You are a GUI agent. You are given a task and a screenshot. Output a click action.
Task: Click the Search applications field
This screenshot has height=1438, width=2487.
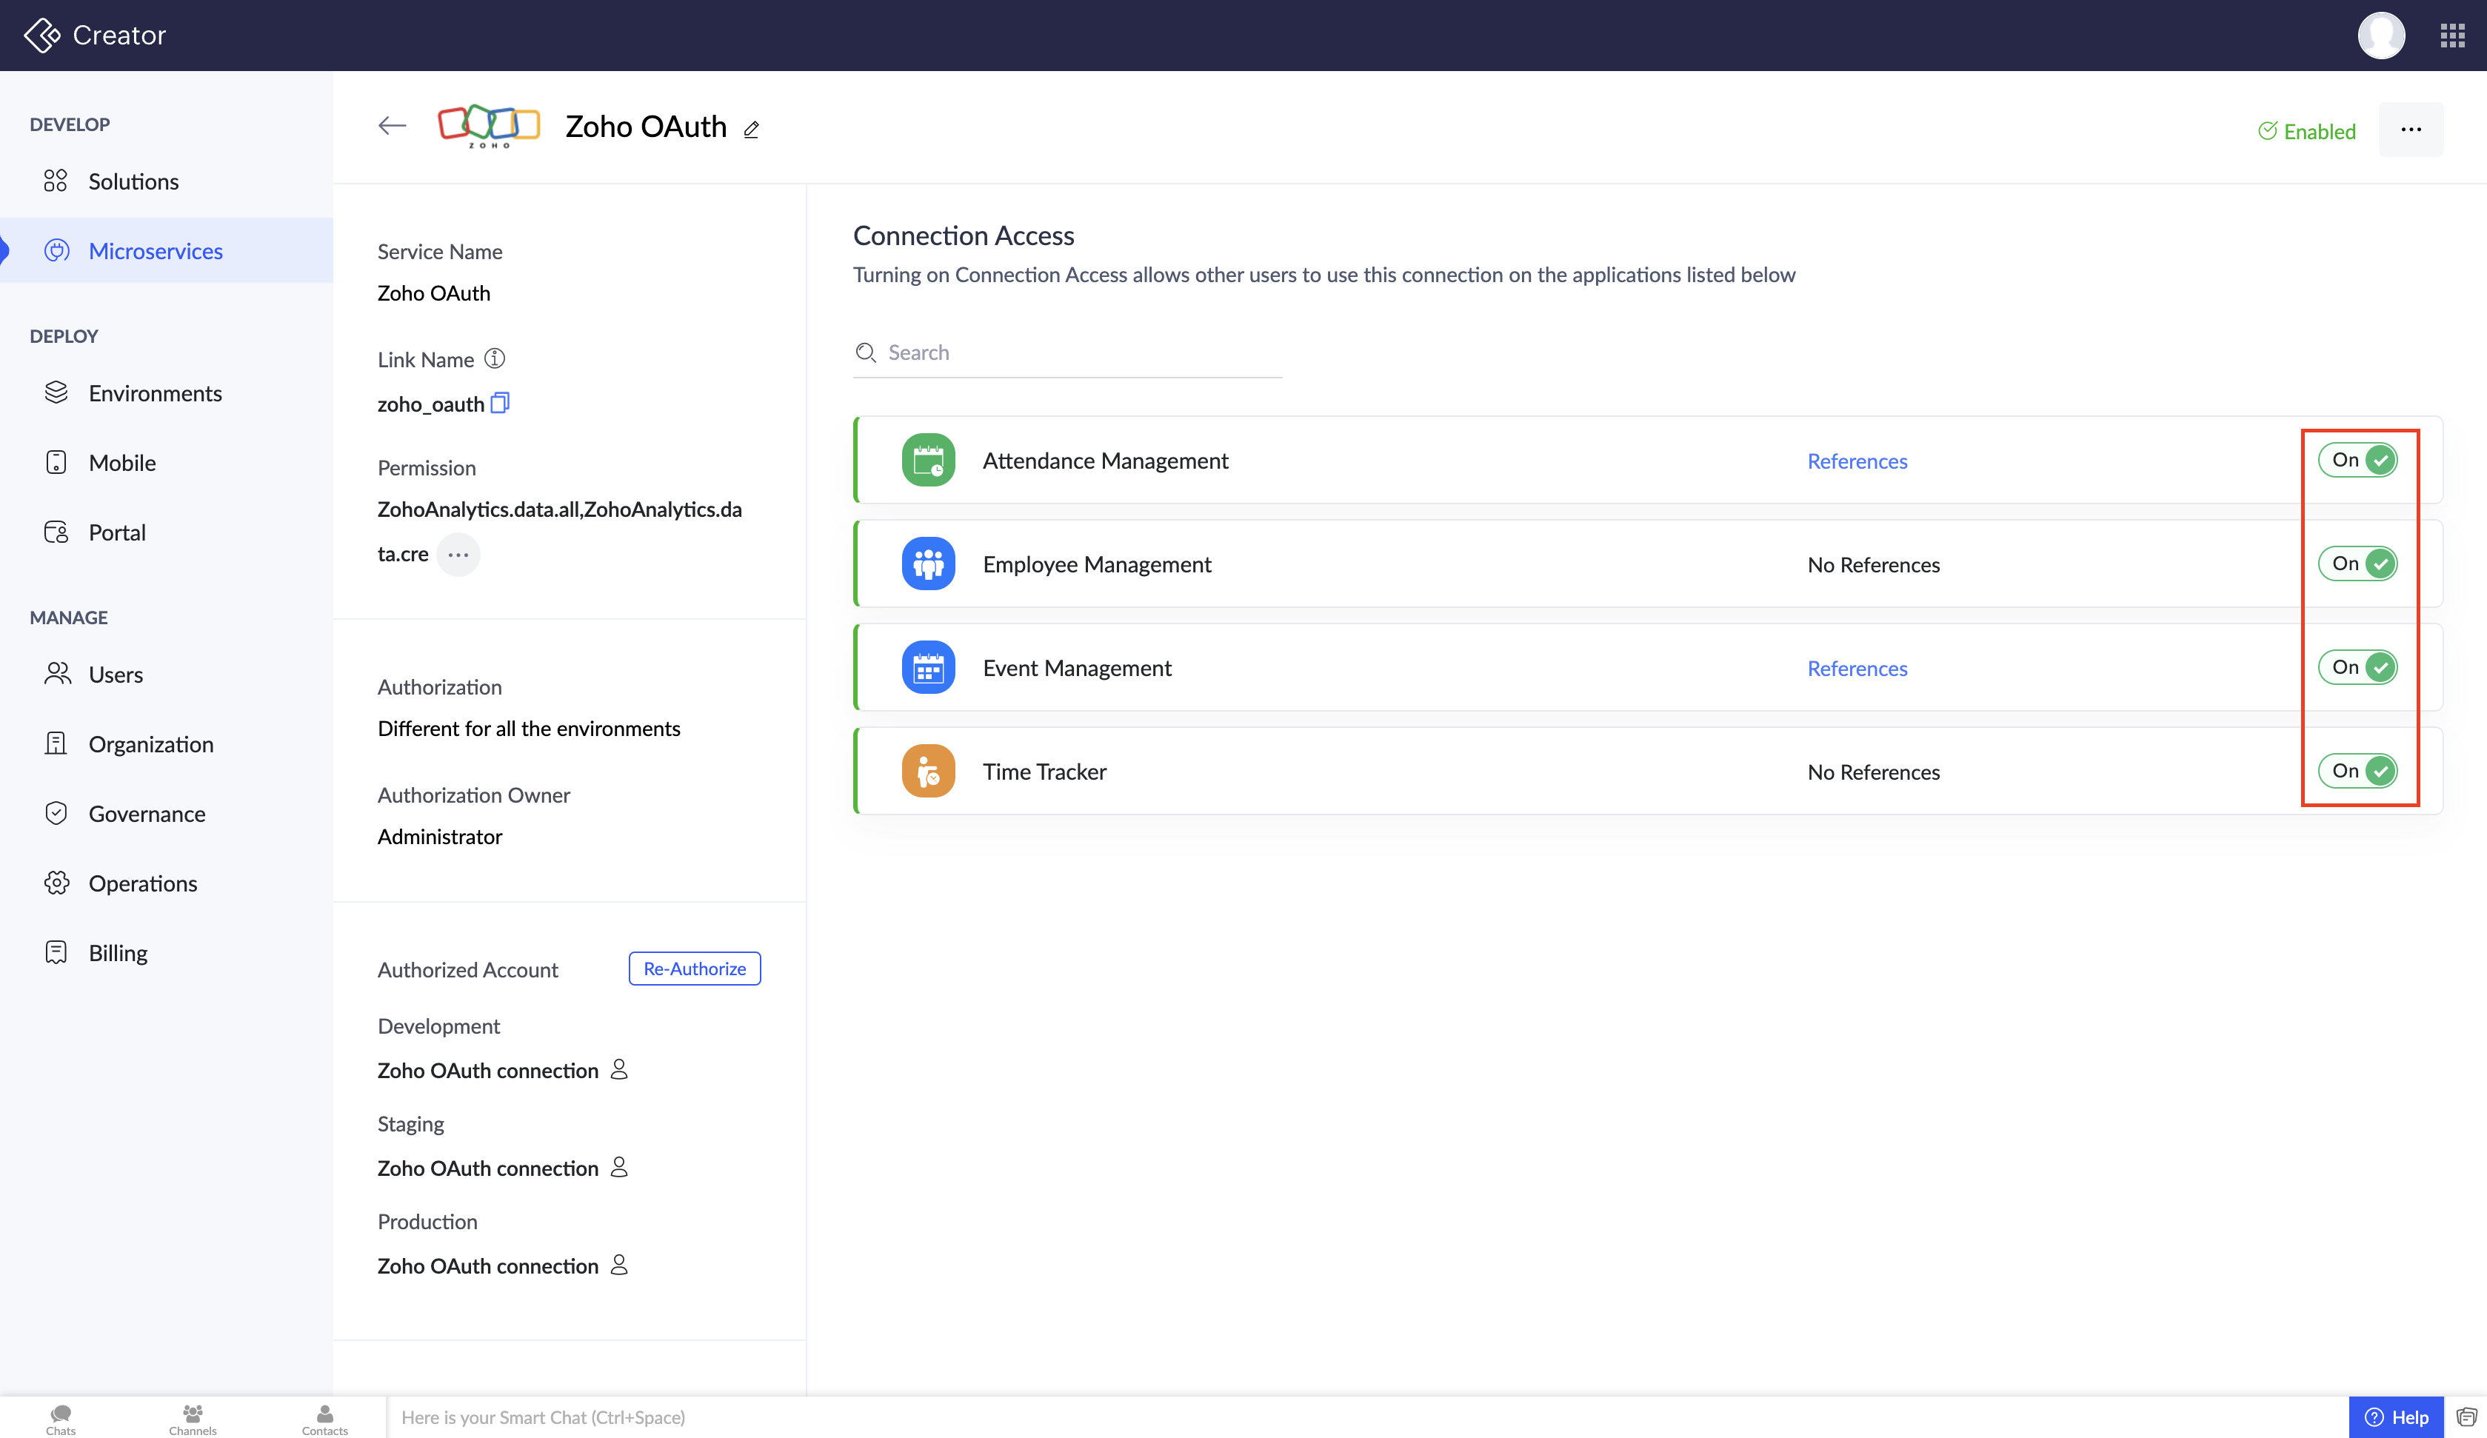pos(1075,352)
